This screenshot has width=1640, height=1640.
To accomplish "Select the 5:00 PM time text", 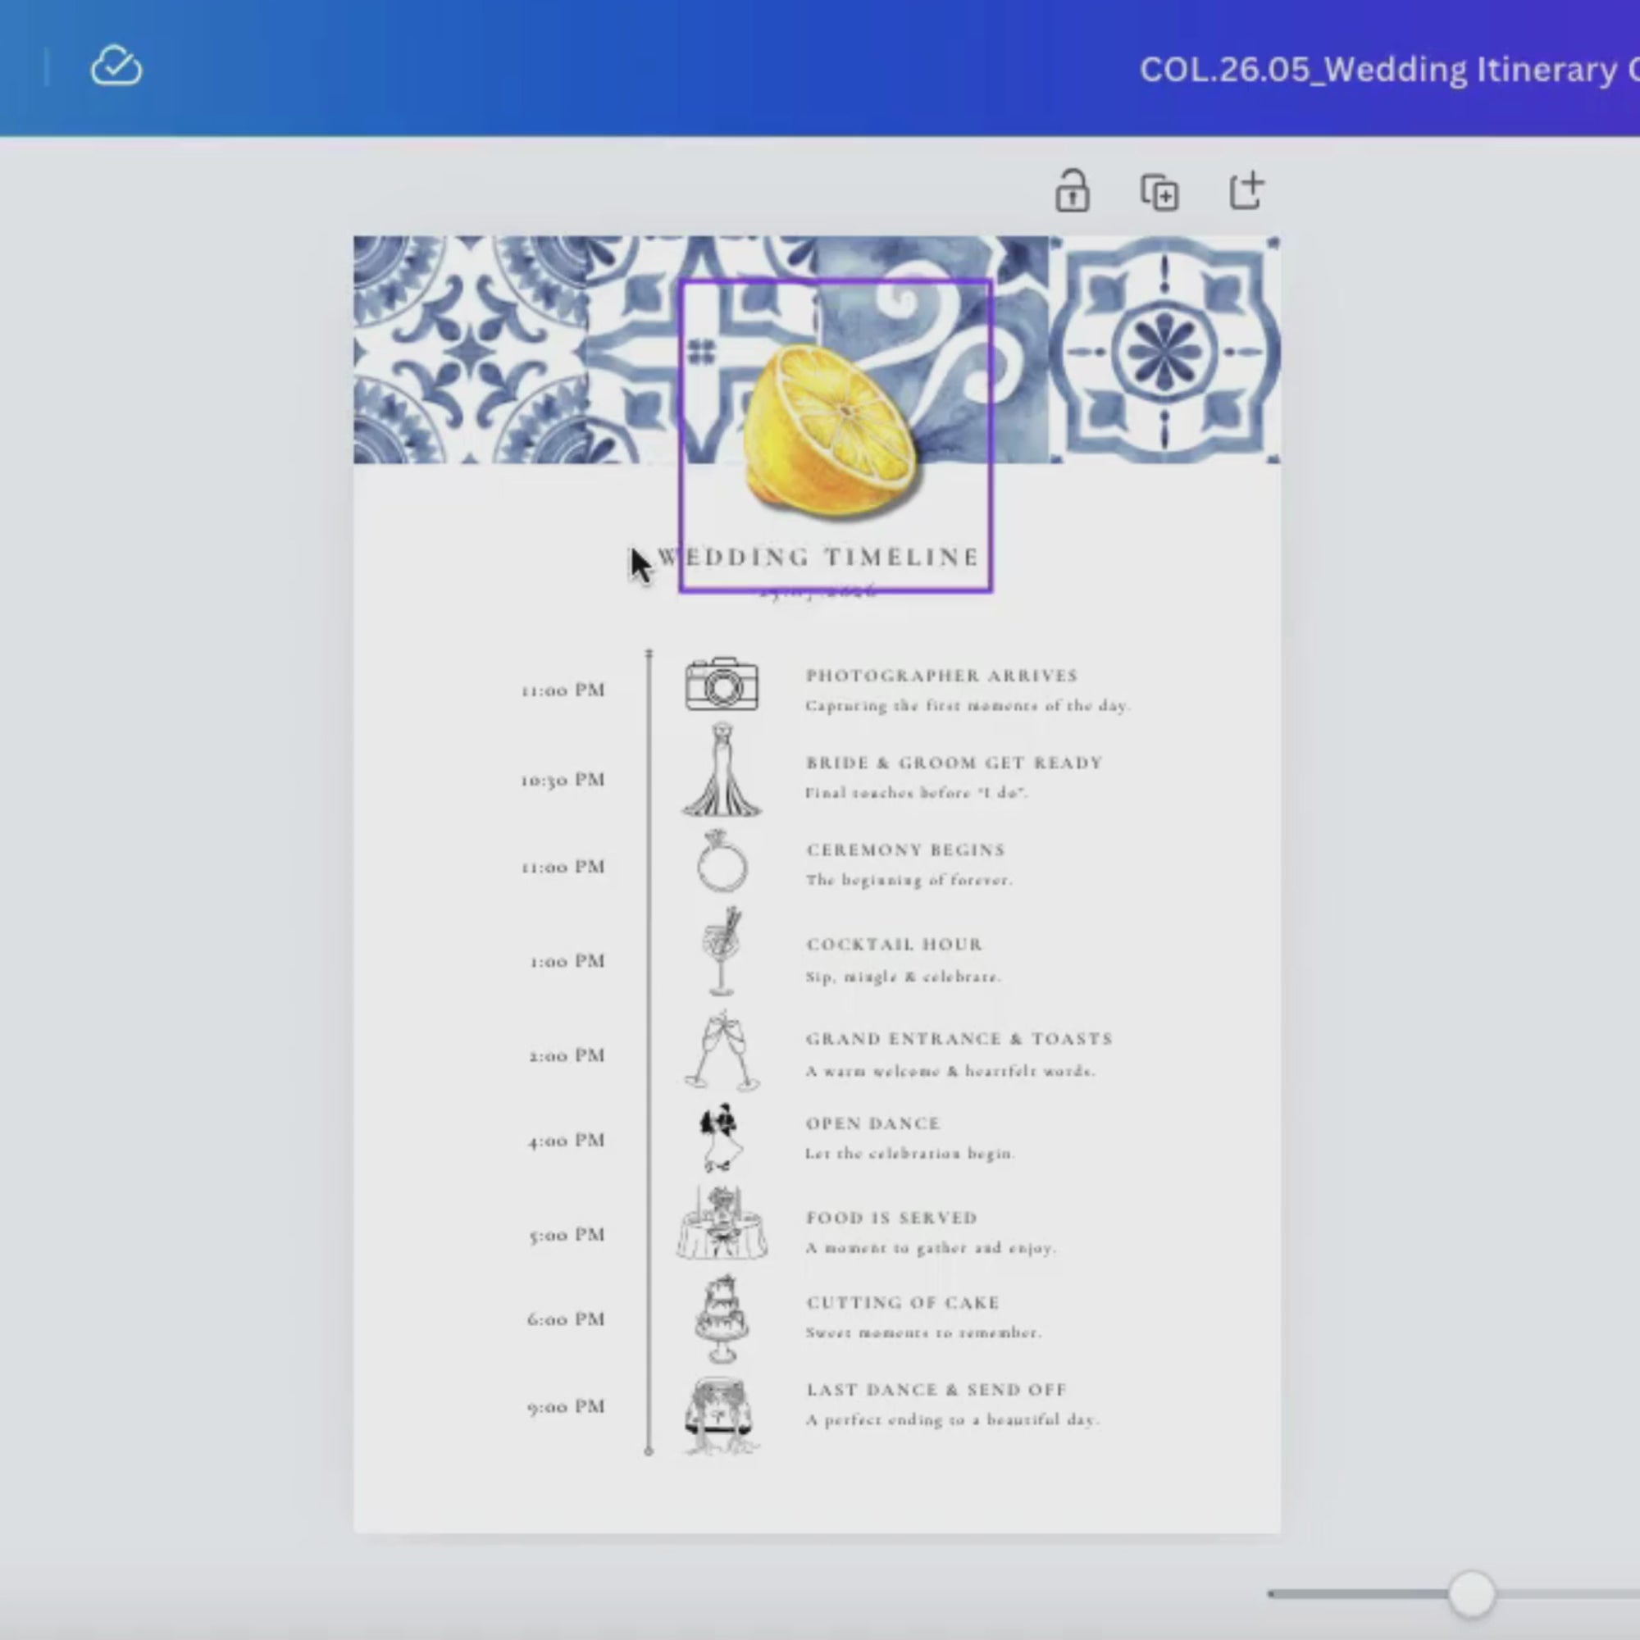I will click(566, 1234).
